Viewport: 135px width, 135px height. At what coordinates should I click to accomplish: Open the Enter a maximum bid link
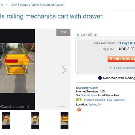click(125, 68)
